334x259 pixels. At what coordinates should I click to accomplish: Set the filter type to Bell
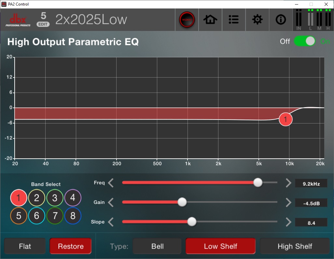tap(157, 246)
